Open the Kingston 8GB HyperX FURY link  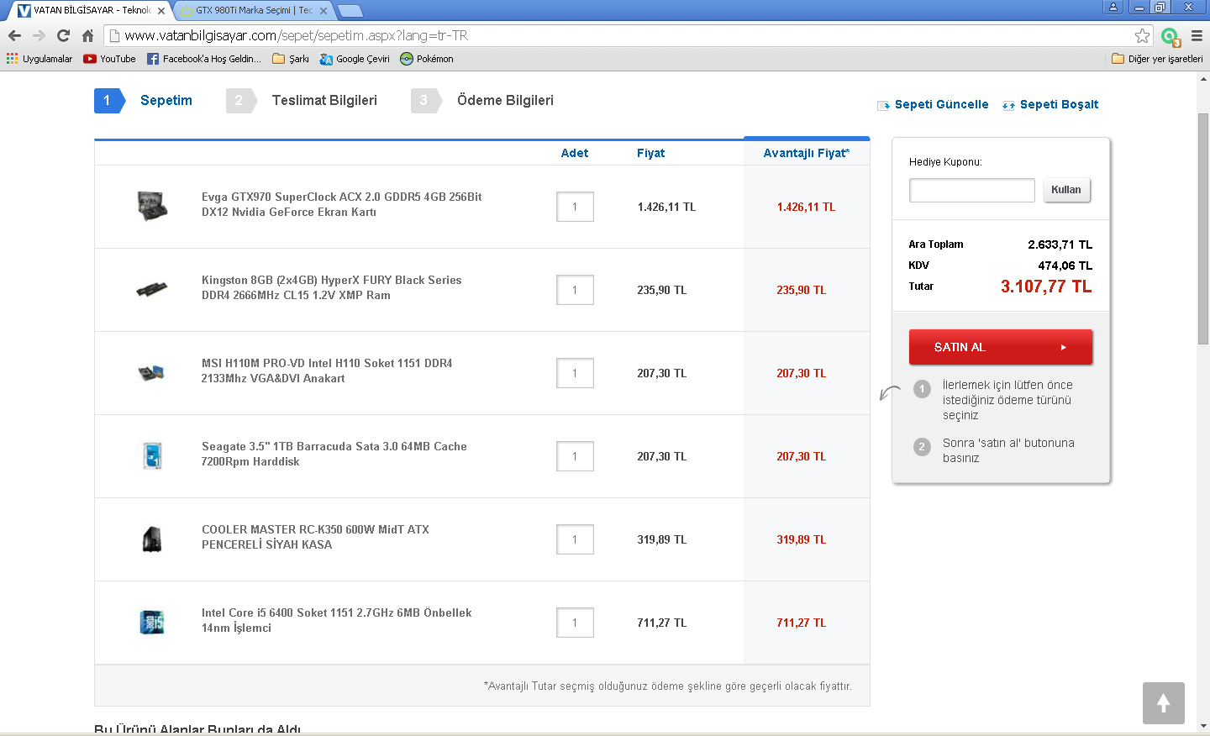click(x=331, y=287)
